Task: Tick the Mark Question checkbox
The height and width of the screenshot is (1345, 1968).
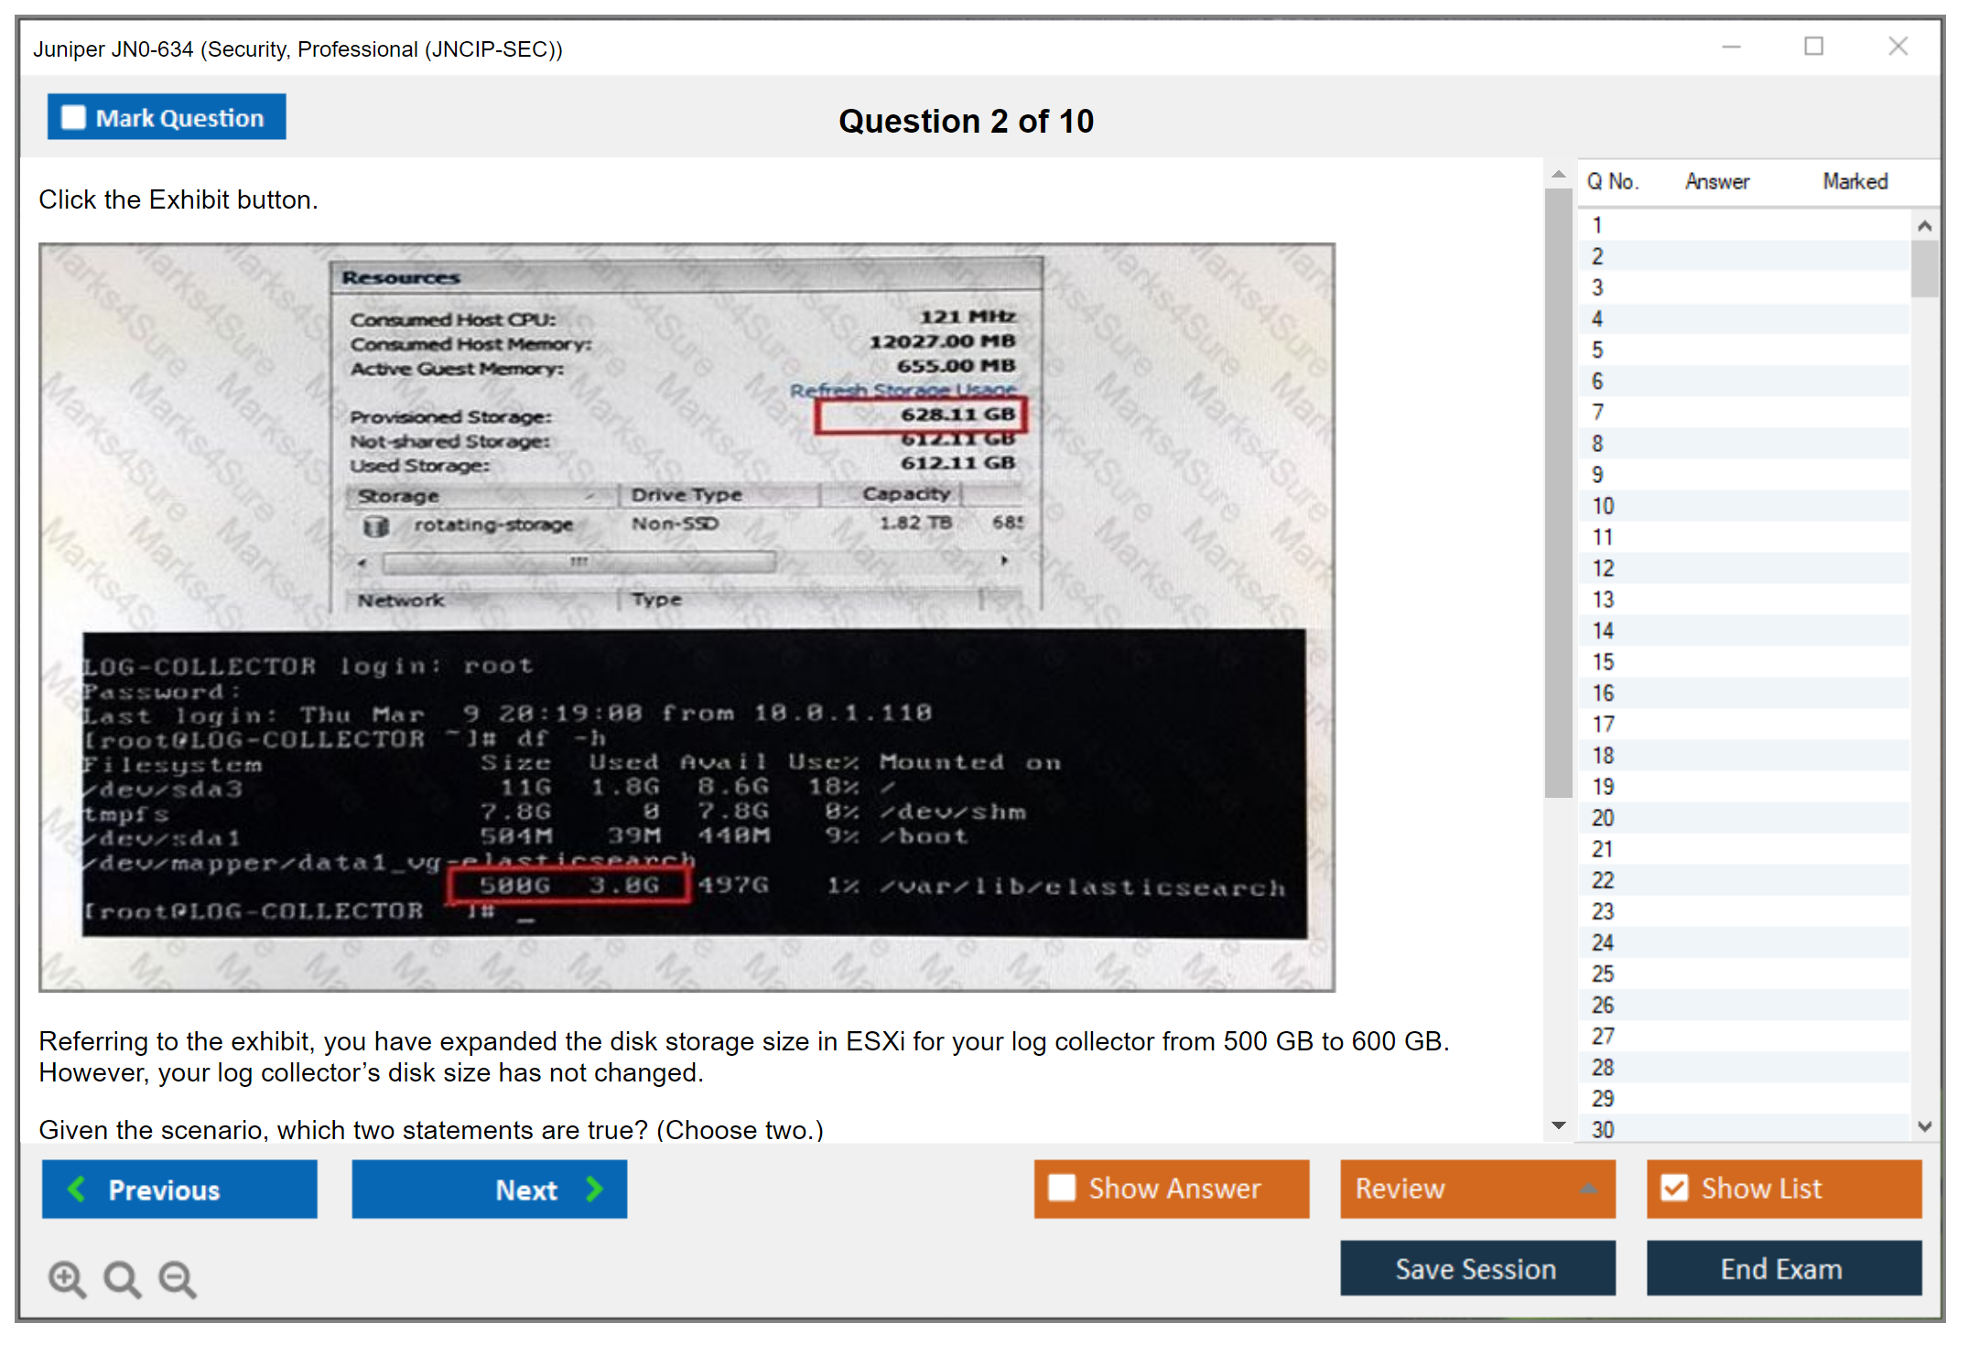Action: click(x=73, y=118)
